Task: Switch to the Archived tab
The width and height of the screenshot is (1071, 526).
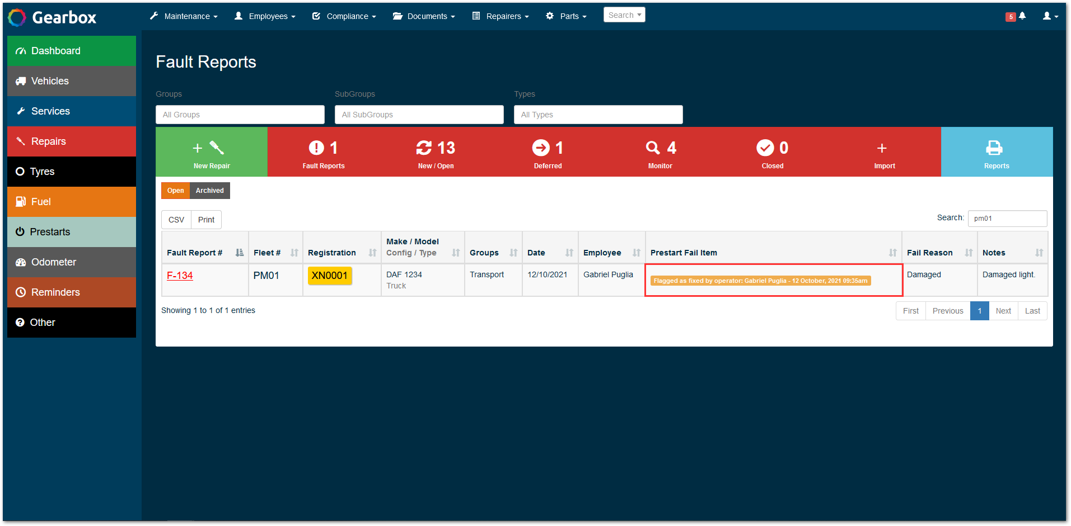Action: (210, 191)
